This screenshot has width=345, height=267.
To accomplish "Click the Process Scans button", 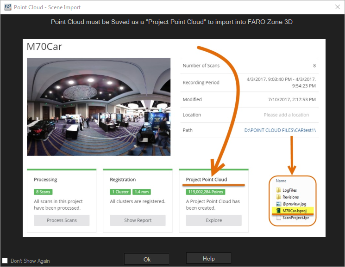I will coord(62,220).
